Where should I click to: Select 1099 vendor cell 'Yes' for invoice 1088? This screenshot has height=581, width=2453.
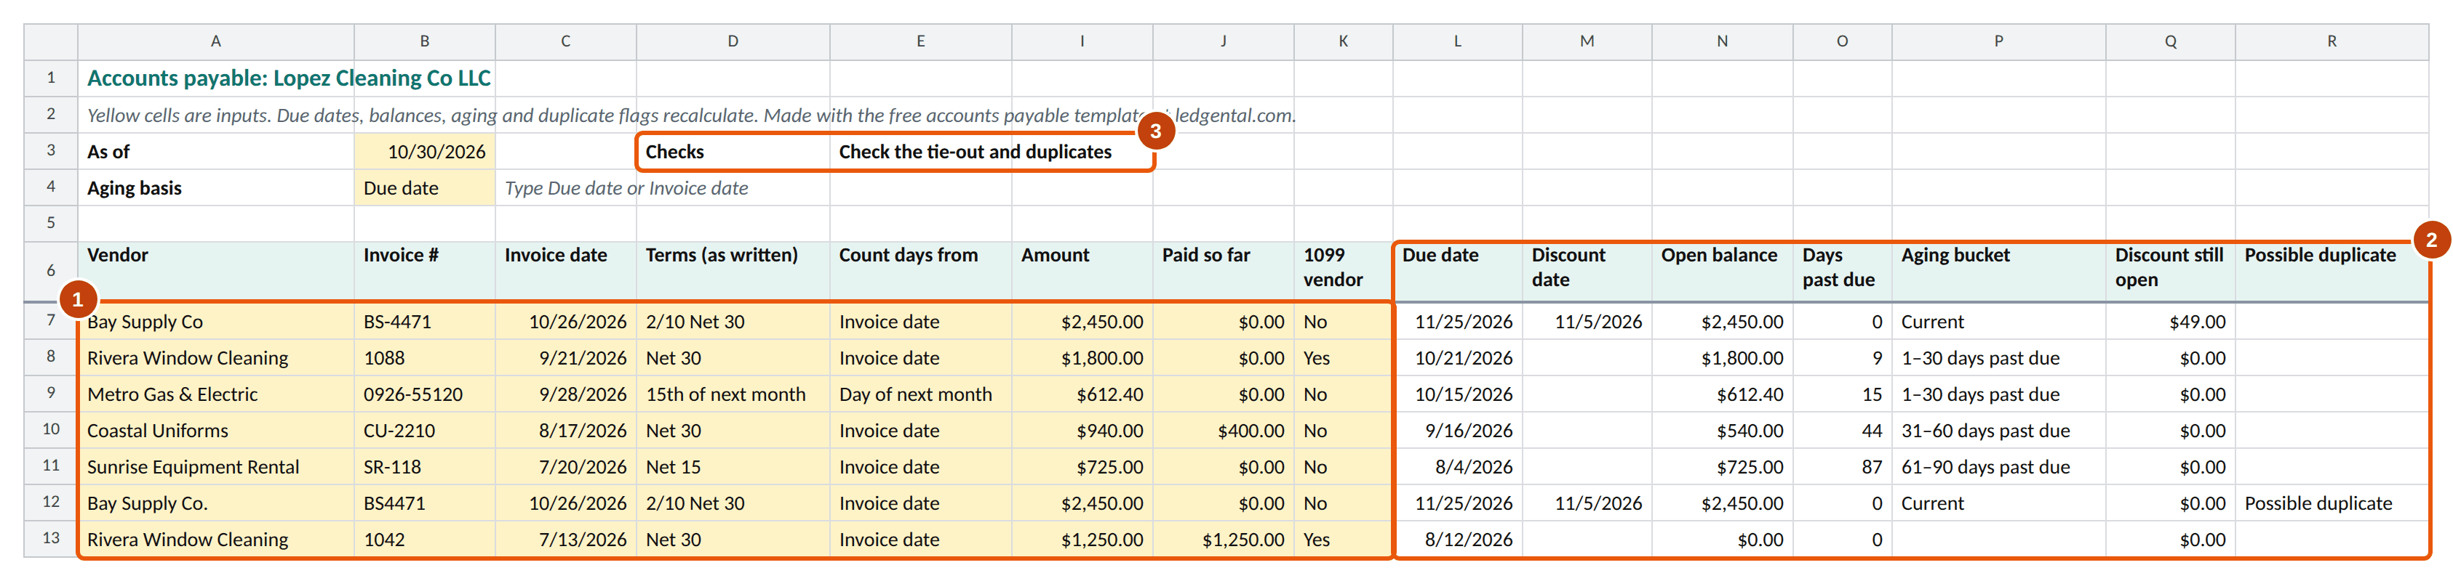pos(1343,357)
